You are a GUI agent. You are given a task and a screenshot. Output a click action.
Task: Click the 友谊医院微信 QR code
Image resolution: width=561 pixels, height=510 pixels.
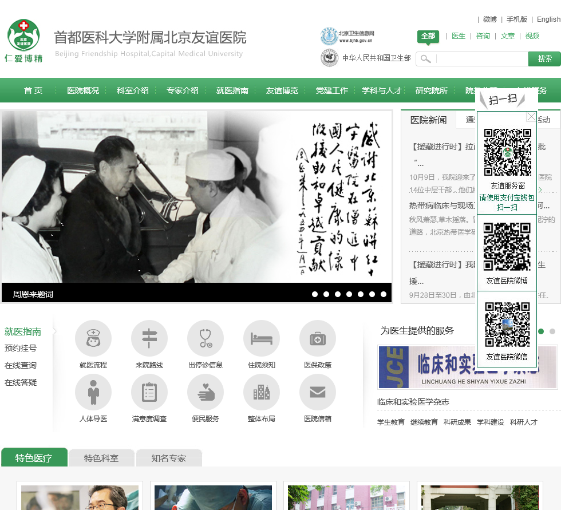(x=507, y=325)
